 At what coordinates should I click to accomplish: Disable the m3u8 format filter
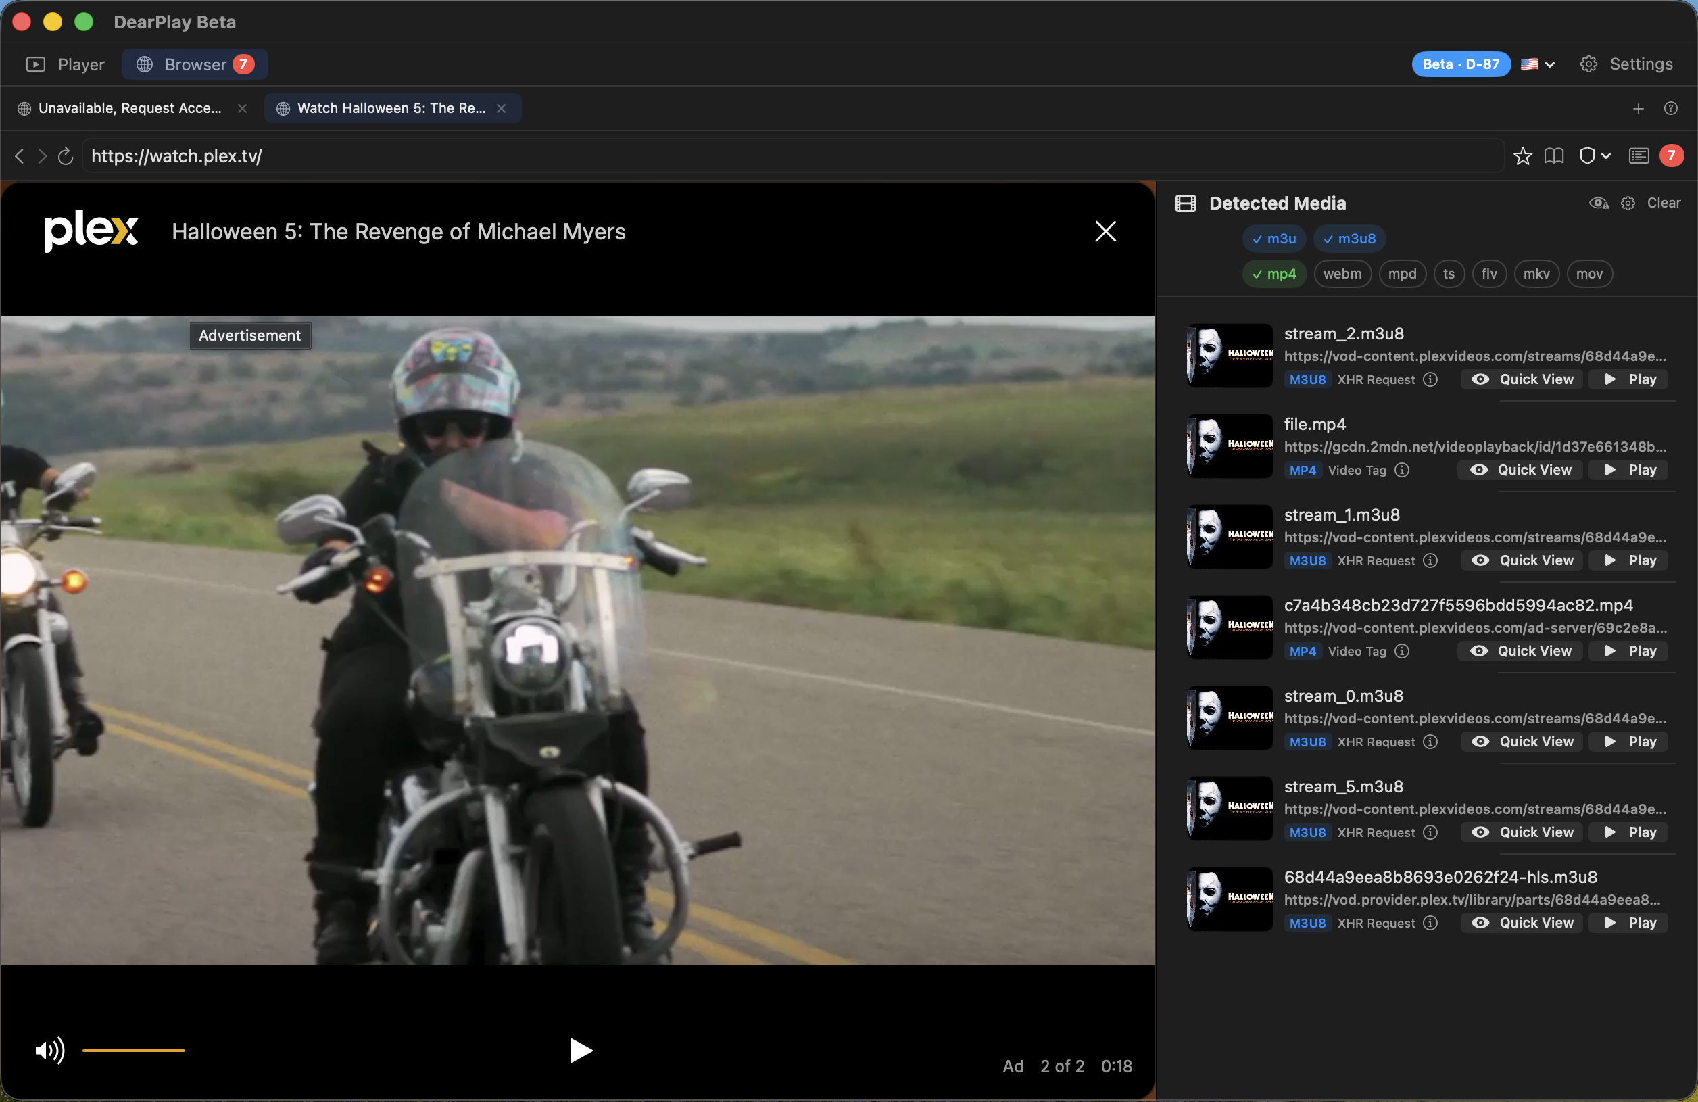(1350, 239)
